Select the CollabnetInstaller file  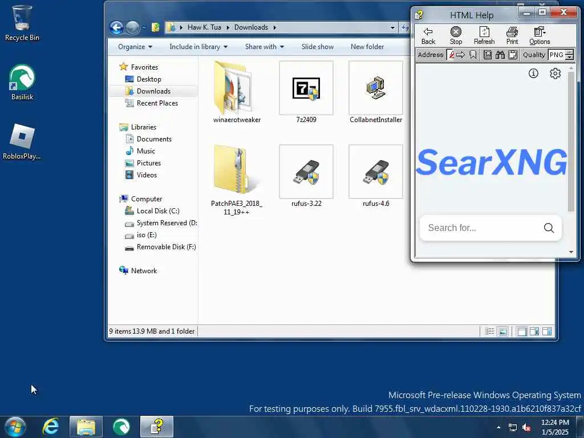(376, 92)
